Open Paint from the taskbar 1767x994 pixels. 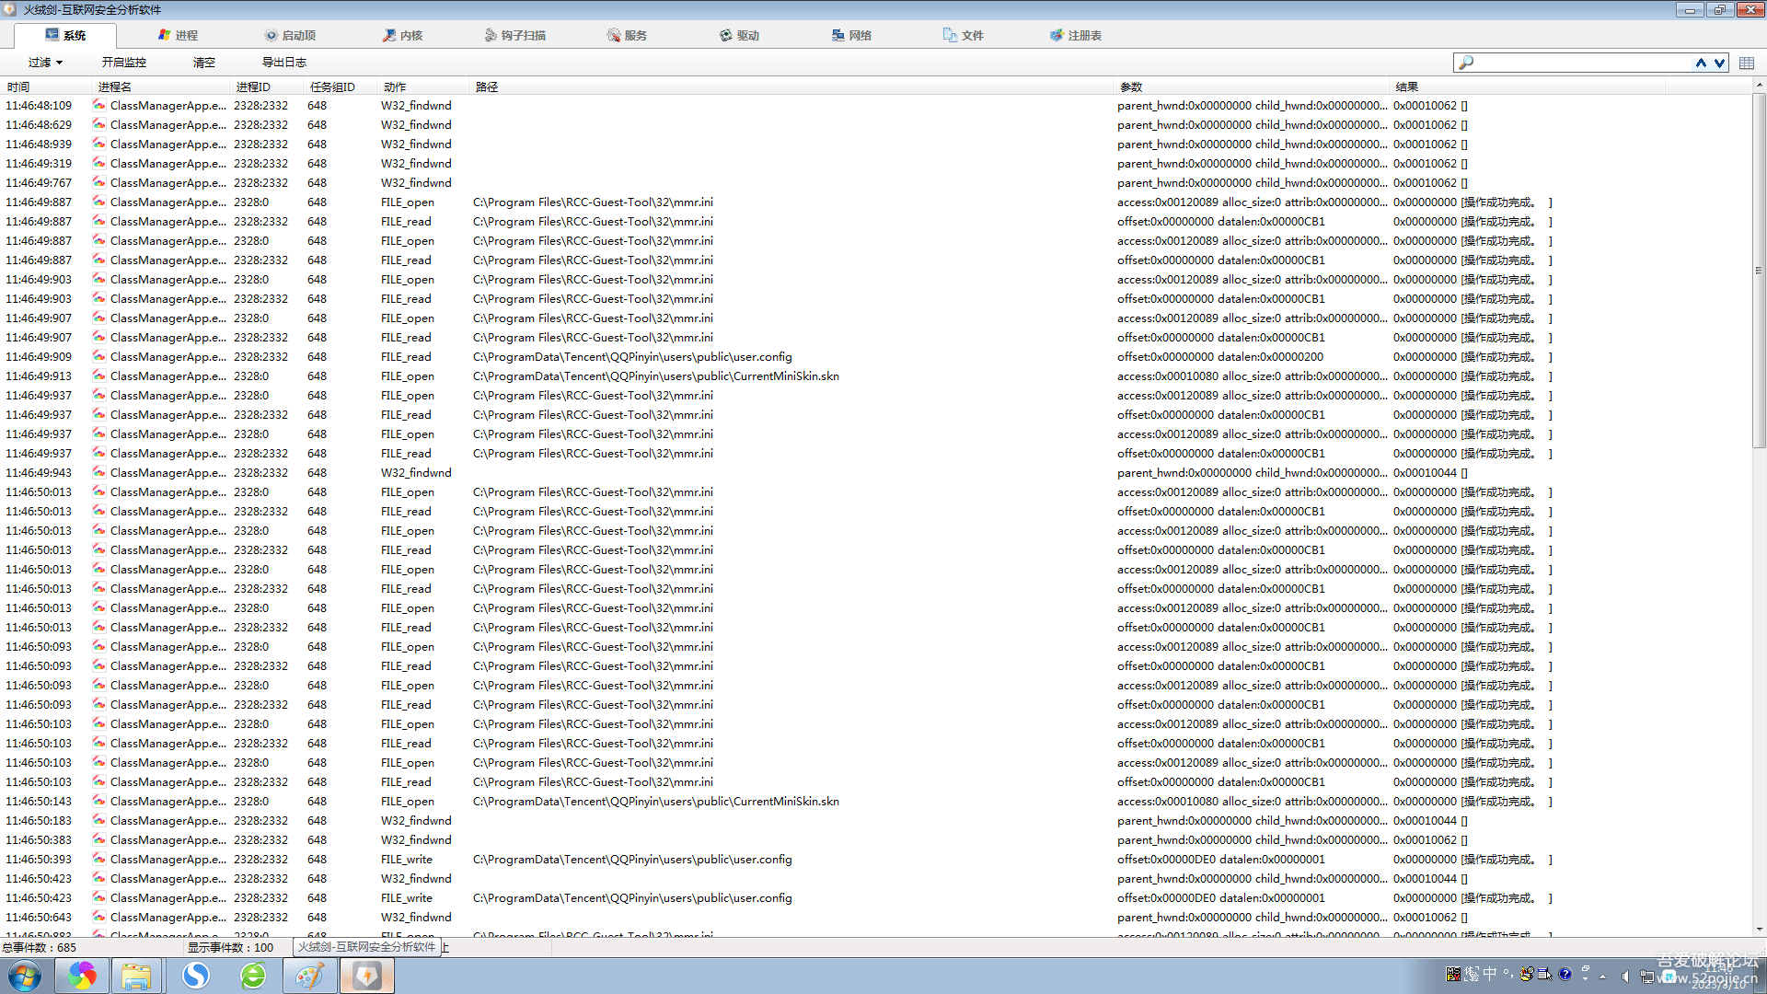(x=310, y=976)
